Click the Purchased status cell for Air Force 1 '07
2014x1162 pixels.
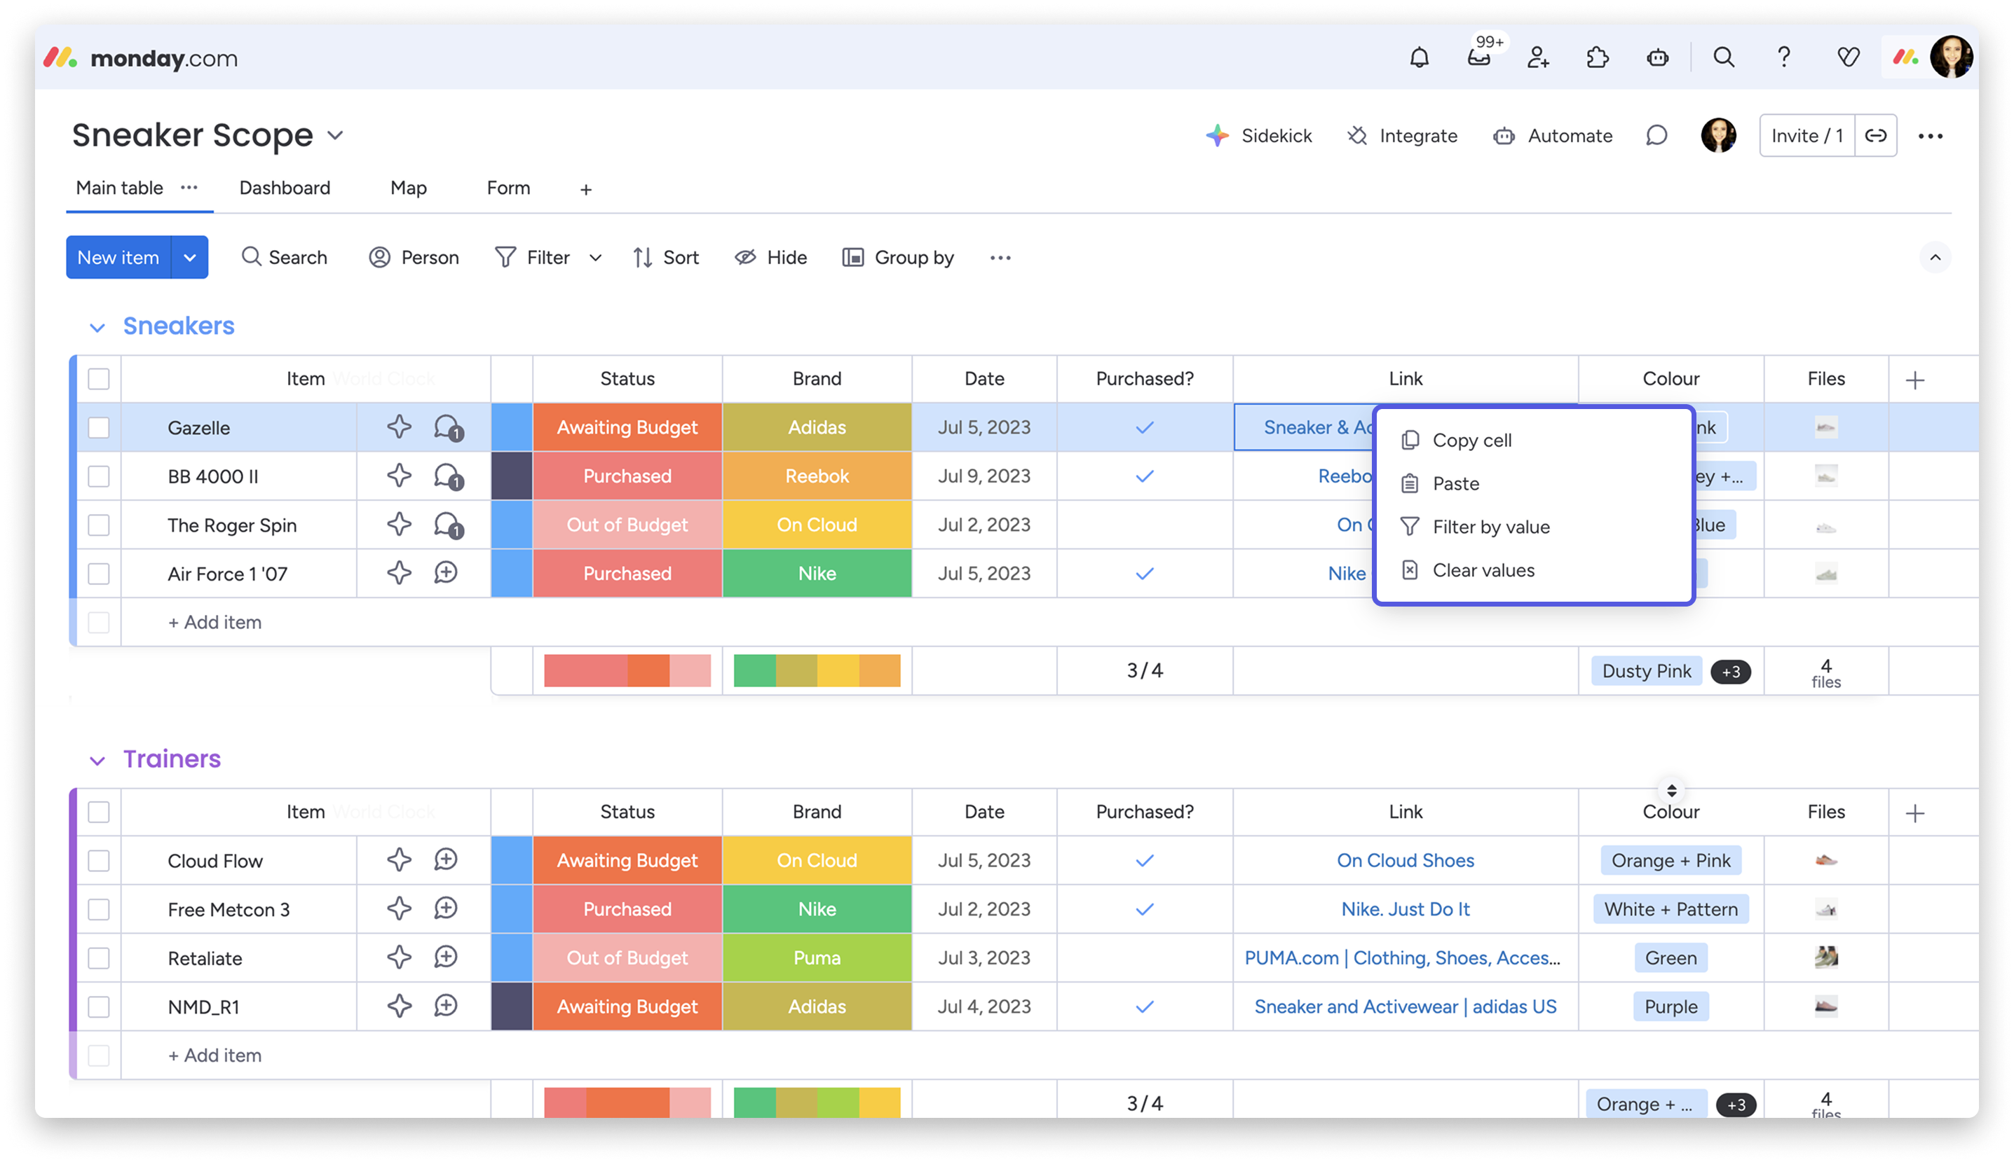click(627, 573)
